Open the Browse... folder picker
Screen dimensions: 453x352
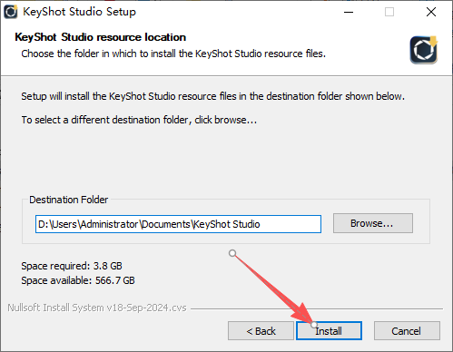[373, 223]
